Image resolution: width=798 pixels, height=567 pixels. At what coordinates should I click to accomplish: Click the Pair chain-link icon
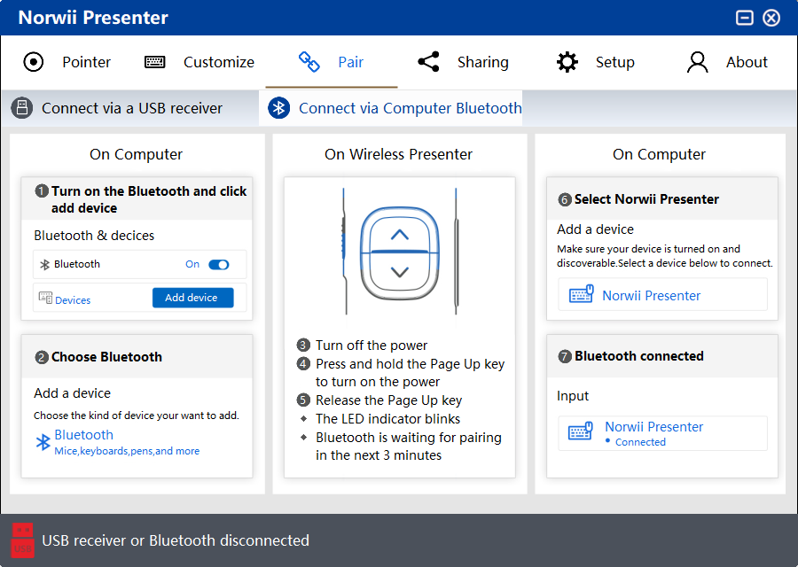[x=309, y=62]
